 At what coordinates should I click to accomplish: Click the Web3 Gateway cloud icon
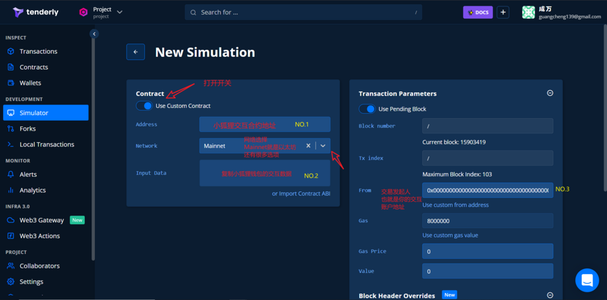pos(11,220)
